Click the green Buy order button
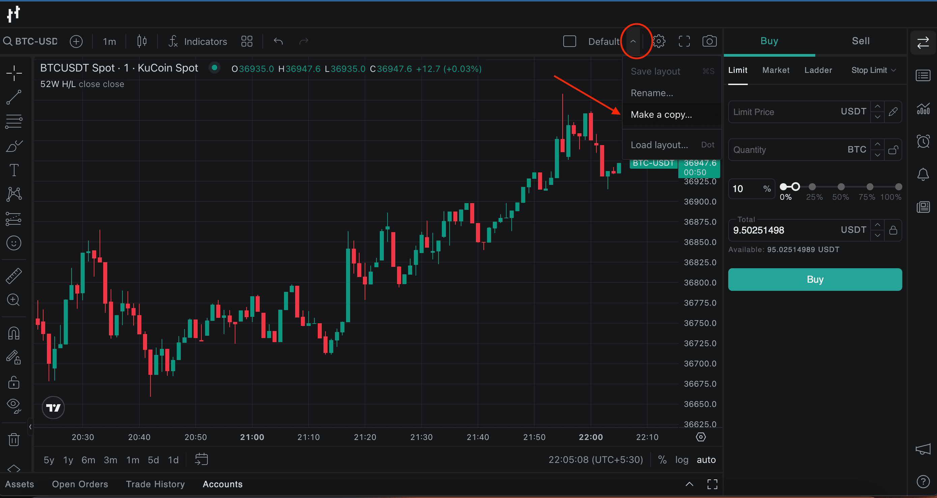The width and height of the screenshot is (937, 498). pos(815,279)
